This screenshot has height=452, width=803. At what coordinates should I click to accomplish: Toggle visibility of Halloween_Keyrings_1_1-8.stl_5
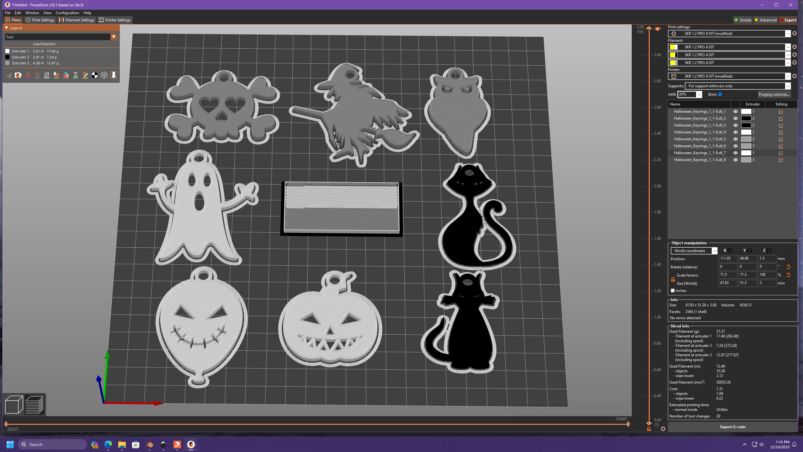pyautogui.click(x=736, y=139)
